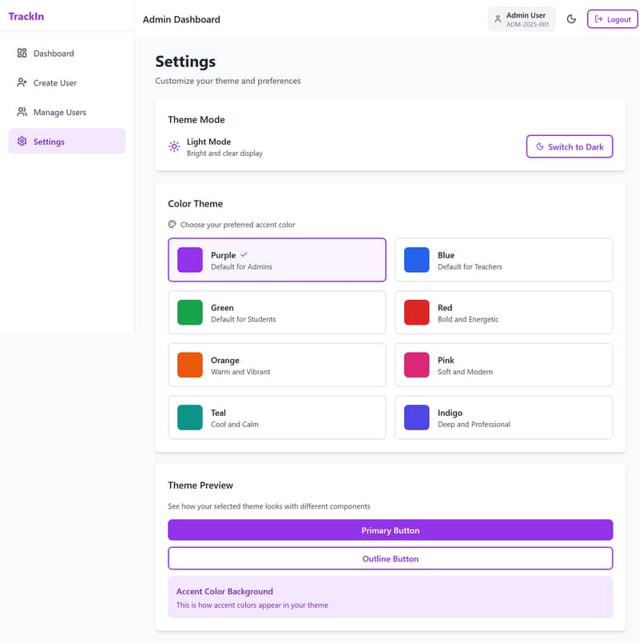Screen dimensions: 639x643
Task: Click the Primary Button preview
Action: [390, 530]
